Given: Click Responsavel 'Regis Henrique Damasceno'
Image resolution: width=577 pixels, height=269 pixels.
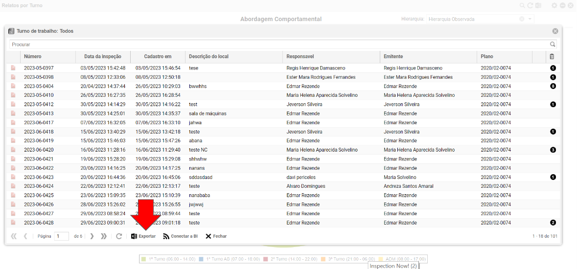Looking at the screenshot, I should [x=316, y=68].
